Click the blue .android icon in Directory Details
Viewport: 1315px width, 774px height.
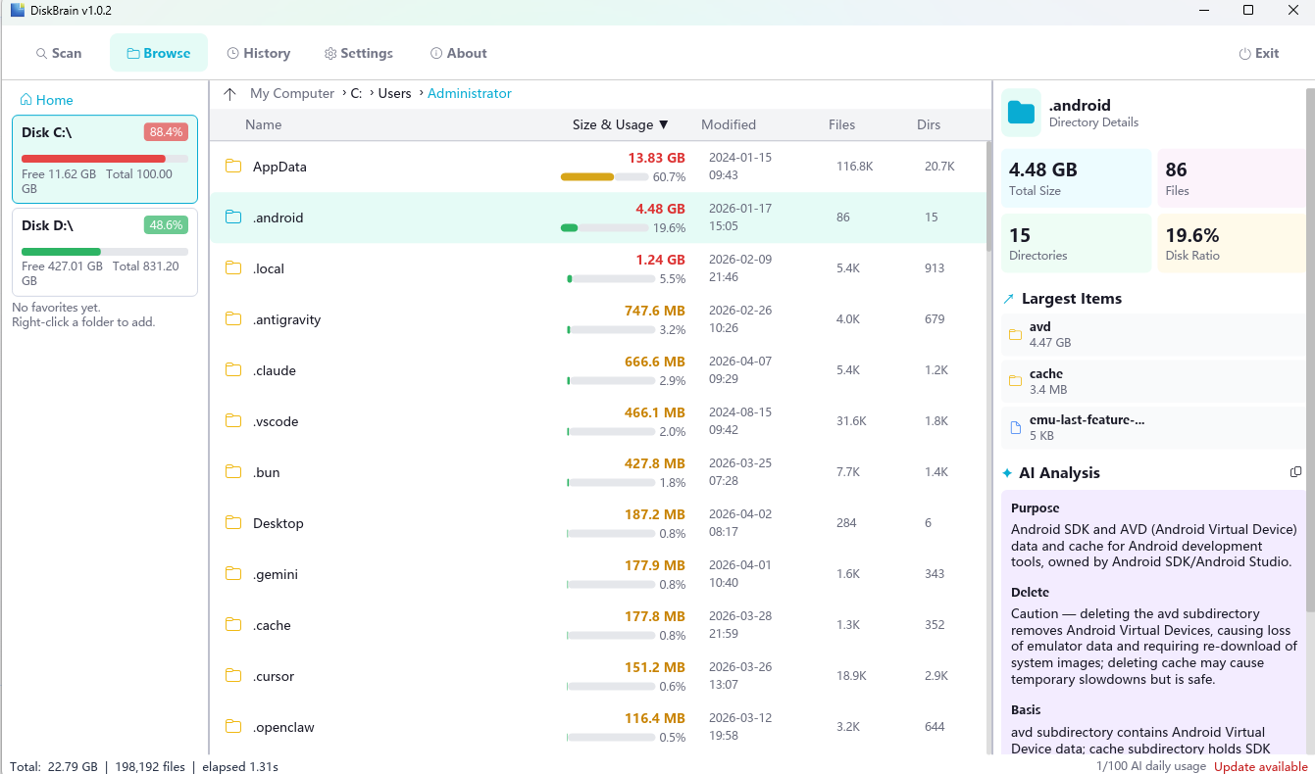pyautogui.click(x=1021, y=114)
